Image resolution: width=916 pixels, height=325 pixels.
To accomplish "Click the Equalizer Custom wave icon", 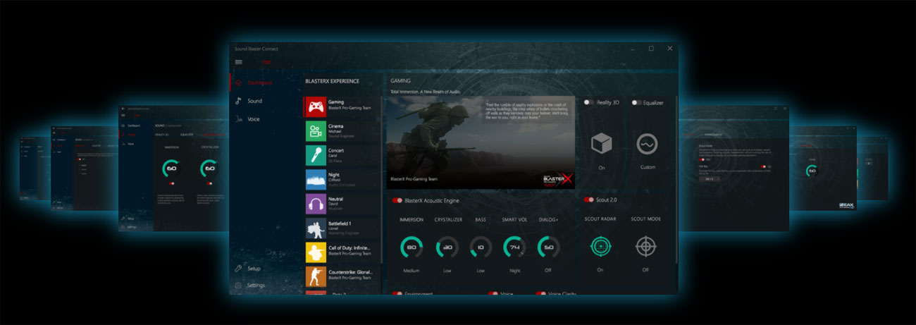I will point(647,144).
